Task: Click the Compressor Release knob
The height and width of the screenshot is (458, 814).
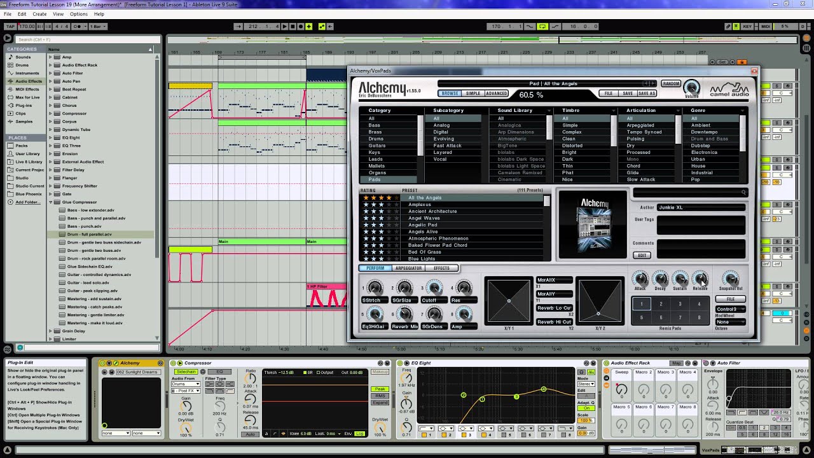Action: coord(251,420)
